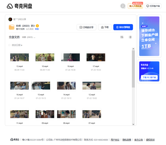Click the 夸克网盘 site title
Viewport: 166px width, 145px height.
click(x=23, y=6)
